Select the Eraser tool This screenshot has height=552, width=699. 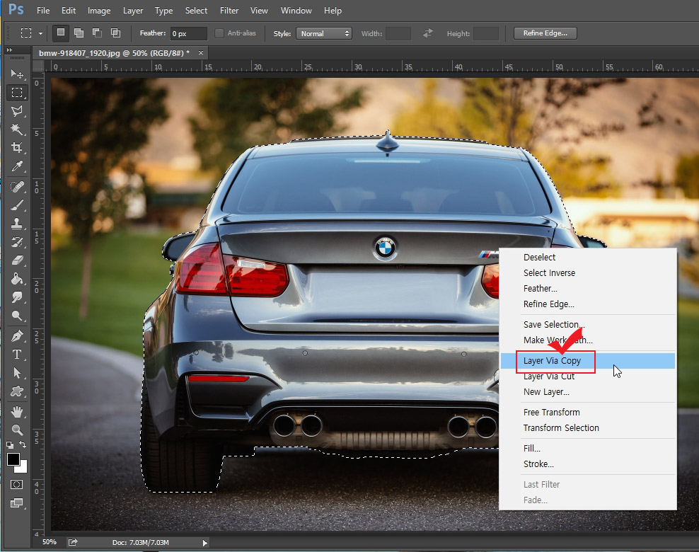17,260
